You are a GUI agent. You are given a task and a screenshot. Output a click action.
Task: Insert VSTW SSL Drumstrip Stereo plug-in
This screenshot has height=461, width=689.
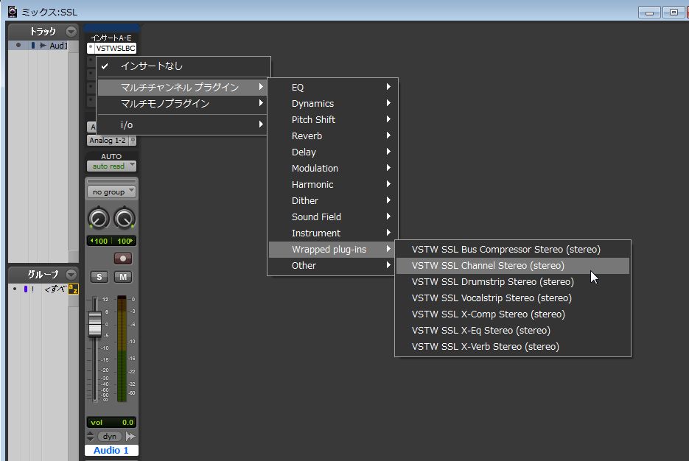coord(513,282)
